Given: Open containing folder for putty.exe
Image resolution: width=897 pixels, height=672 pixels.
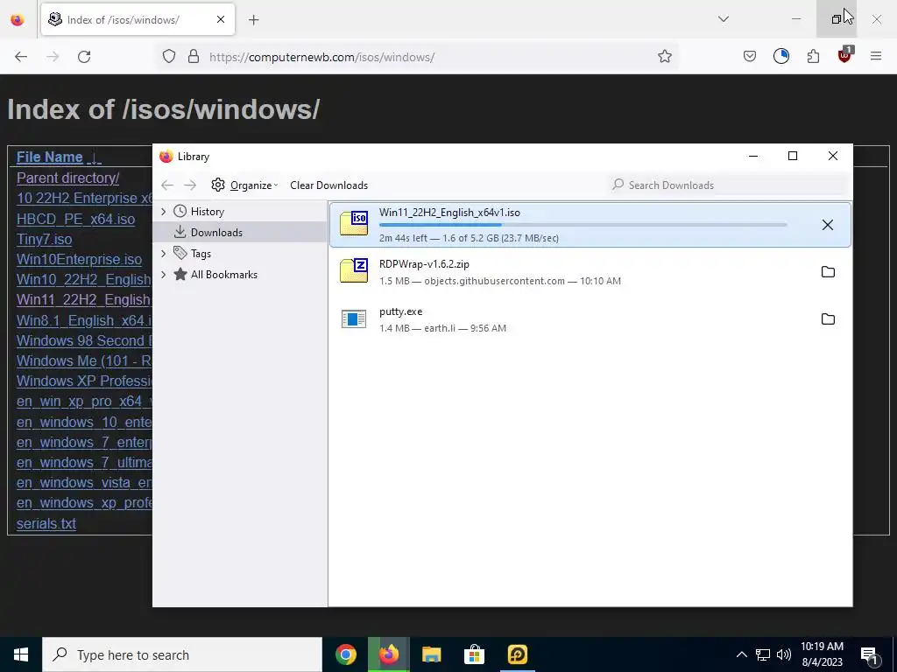Looking at the screenshot, I should coord(828,318).
